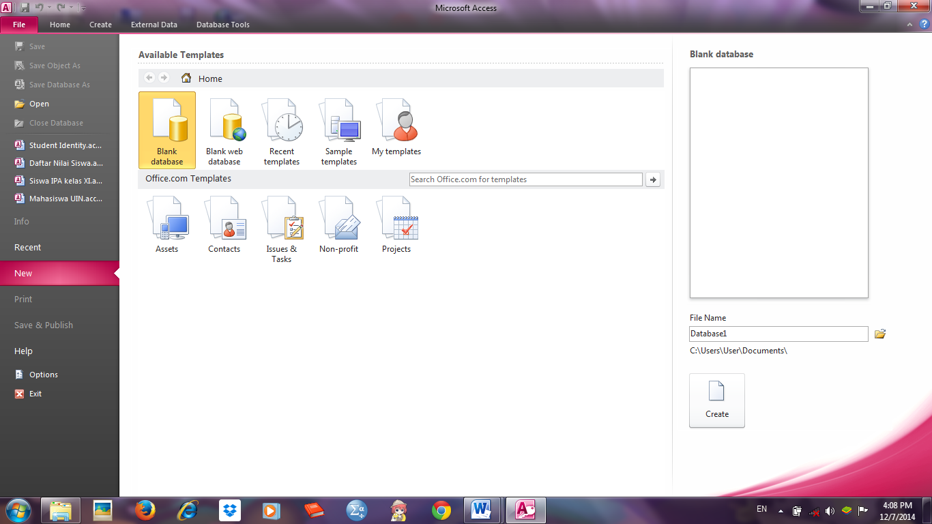Pick the Contacts template category
The height and width of the screenshot is (524, 932).
point(224,225)
